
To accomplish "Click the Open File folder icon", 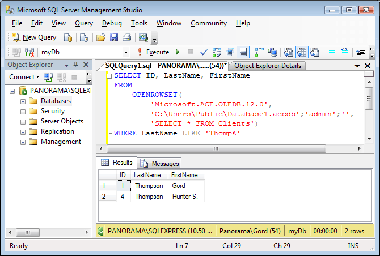I will tap(100, 37).
